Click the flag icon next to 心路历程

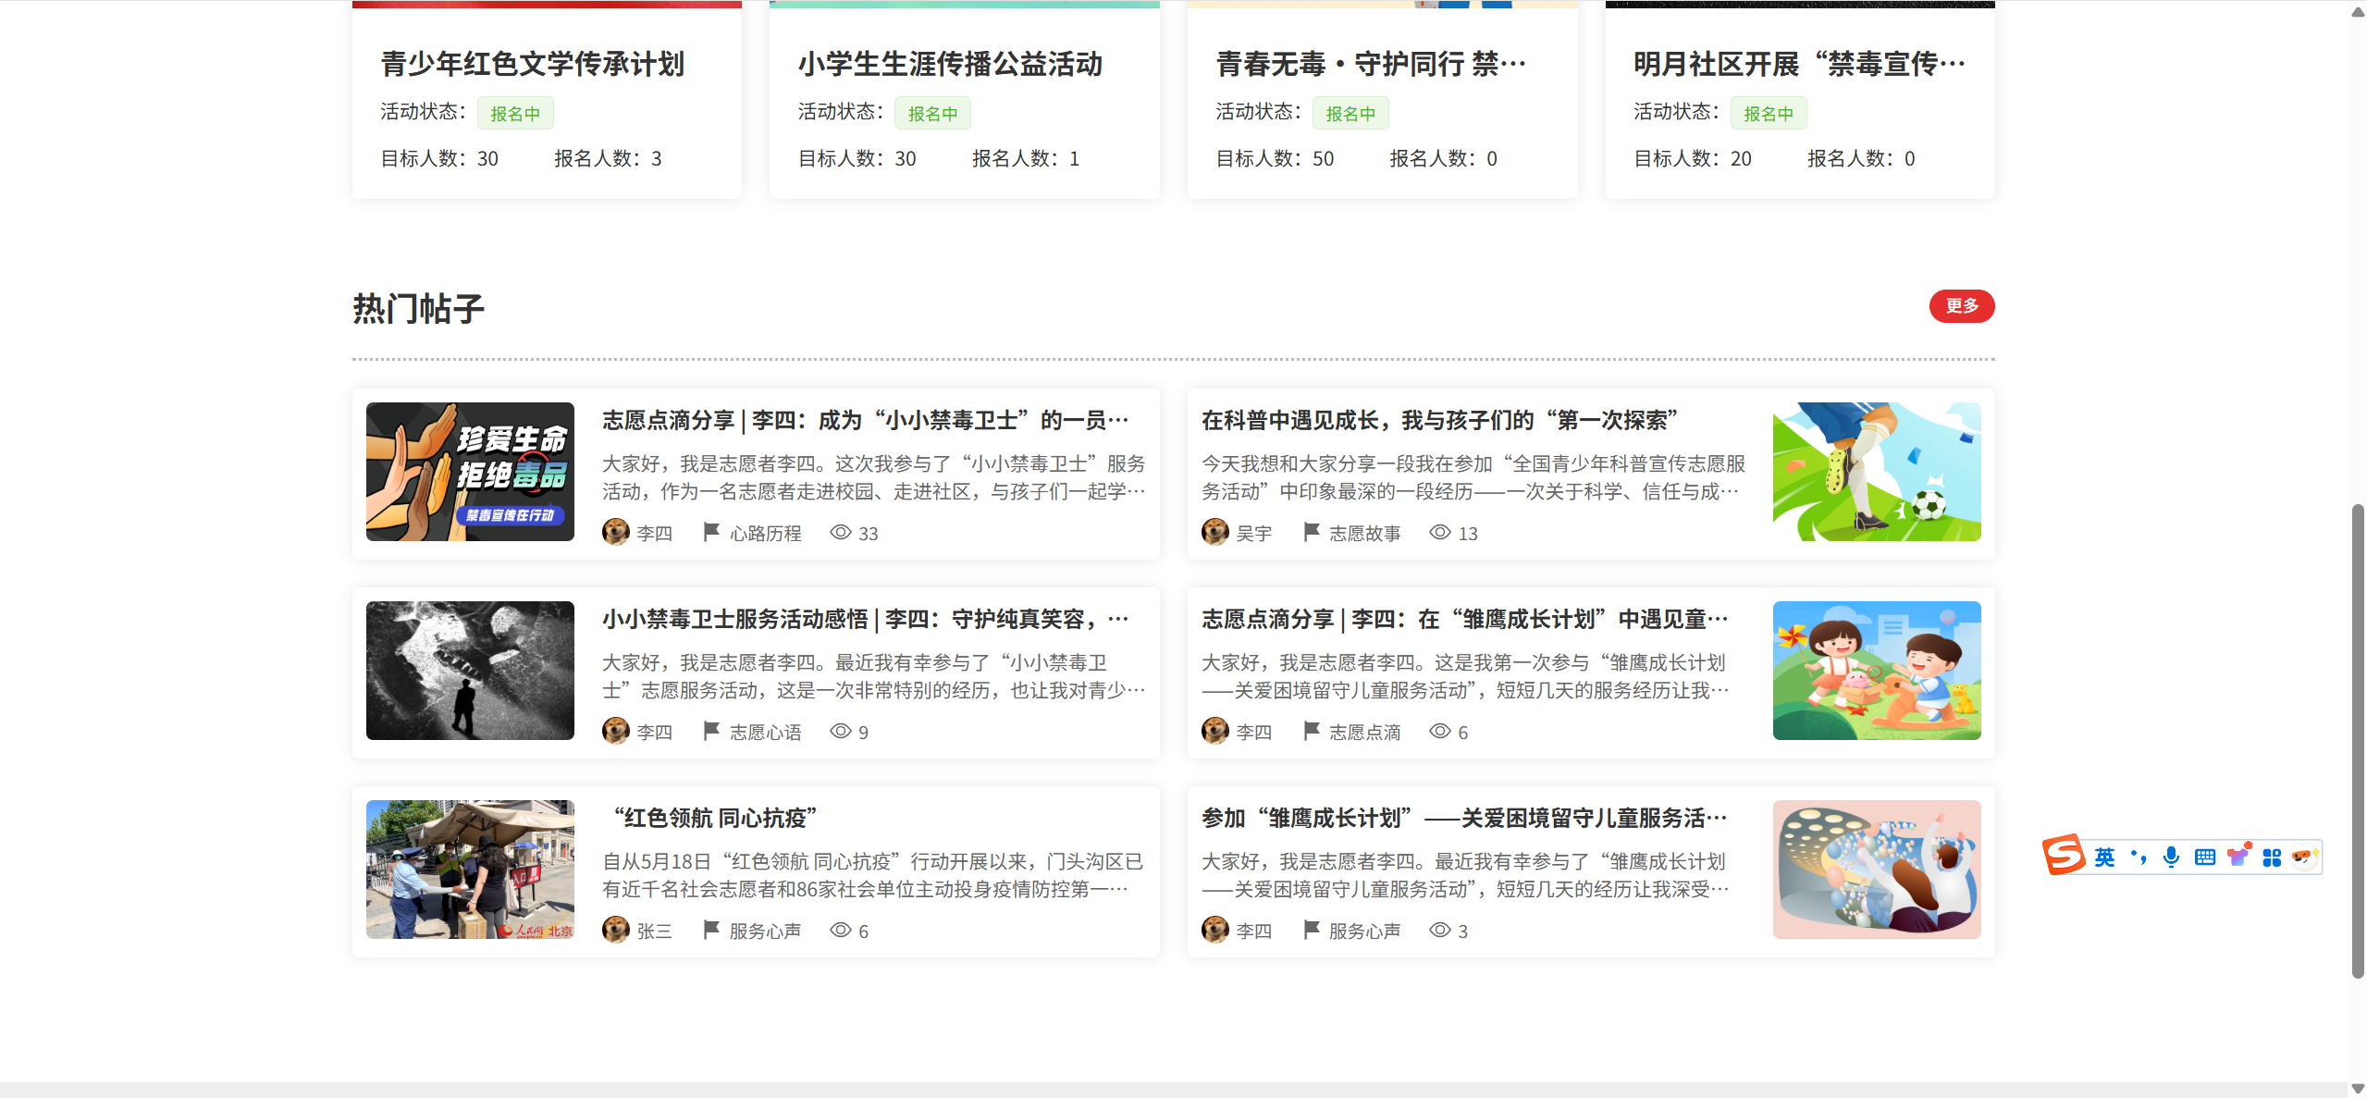(711, 532)
